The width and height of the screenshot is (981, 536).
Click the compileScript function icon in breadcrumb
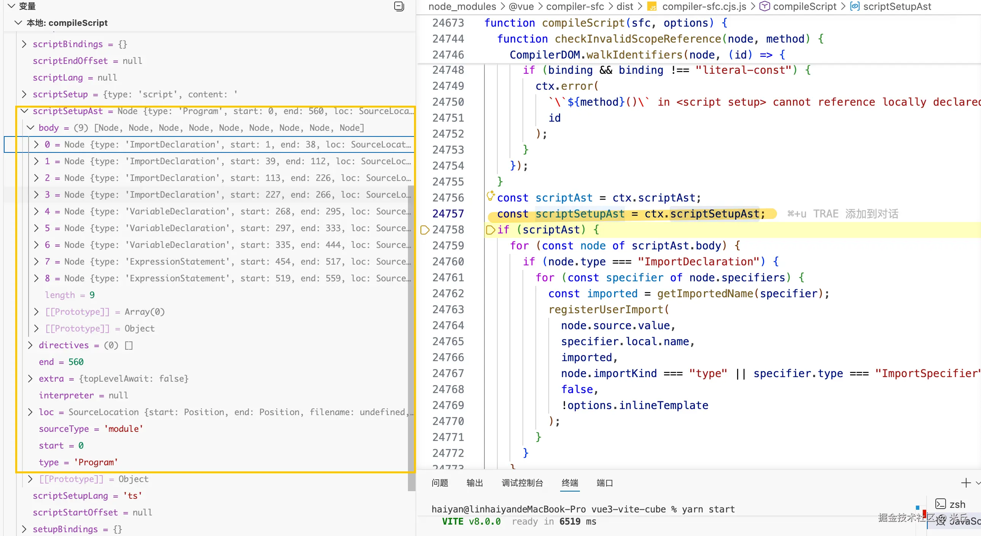pyautogui.click(x=764, y=6)
